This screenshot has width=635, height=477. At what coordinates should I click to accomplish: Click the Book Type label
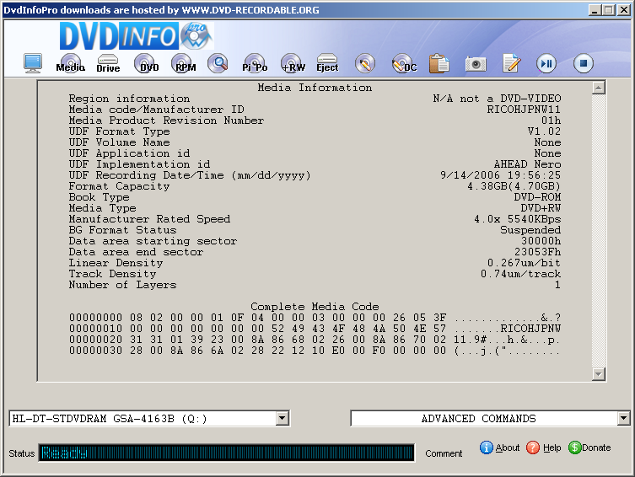(x=100, y=197)
